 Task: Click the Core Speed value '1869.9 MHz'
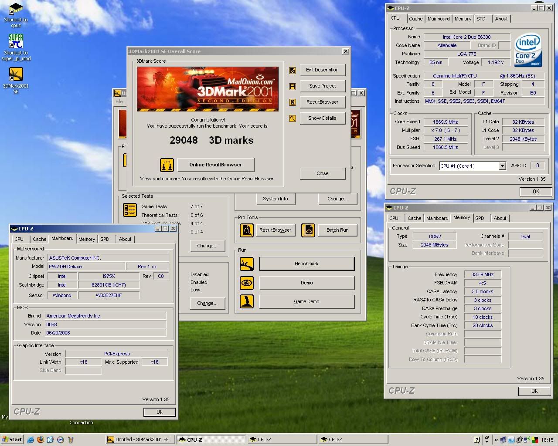coord(445,122)
